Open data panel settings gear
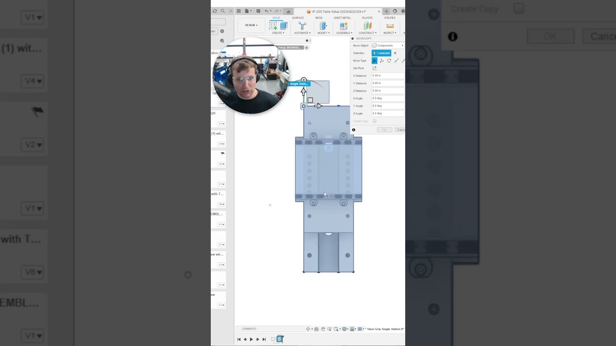The width and height of the screenshot is (616, 346). click(x=222, y=31)
